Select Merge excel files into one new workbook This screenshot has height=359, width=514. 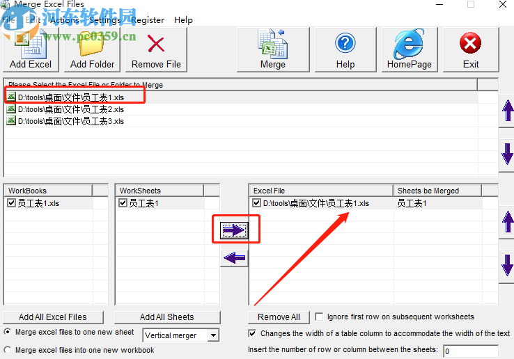(x=7, y=350)
